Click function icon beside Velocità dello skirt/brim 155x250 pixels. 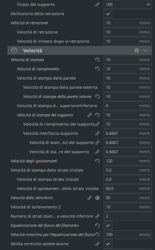click(97, 198)
